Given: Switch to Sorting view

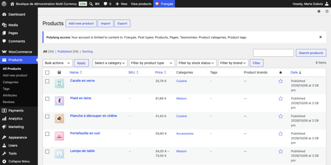Looking at the screenshot, I should [87, 52].
